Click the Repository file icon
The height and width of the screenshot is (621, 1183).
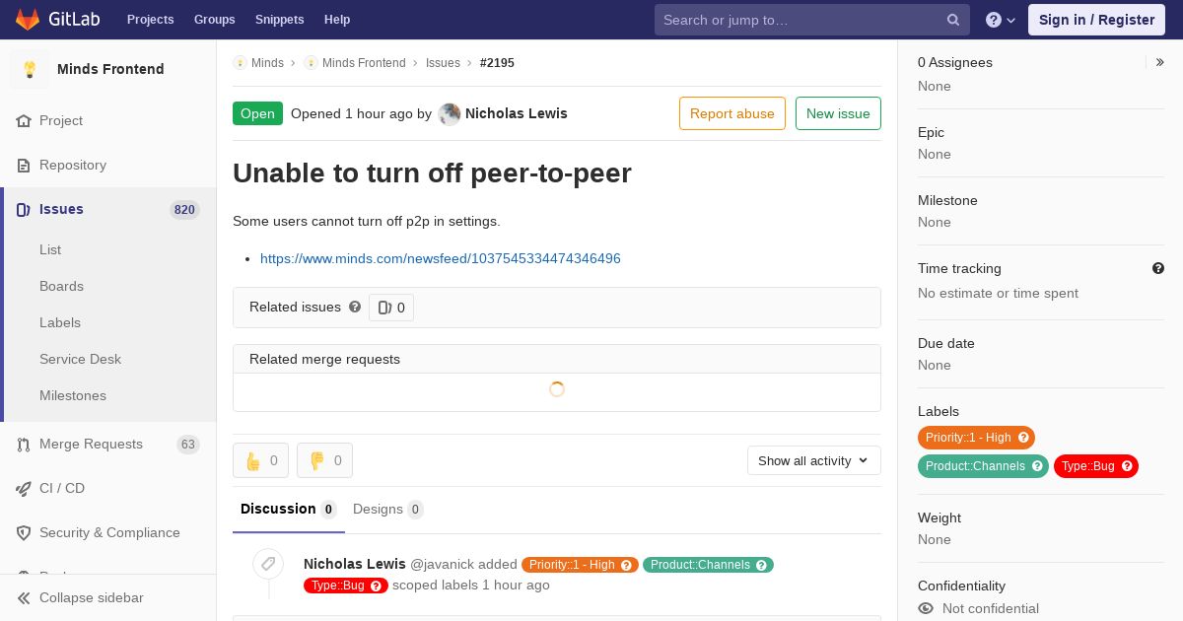click(x=24, y=165)
